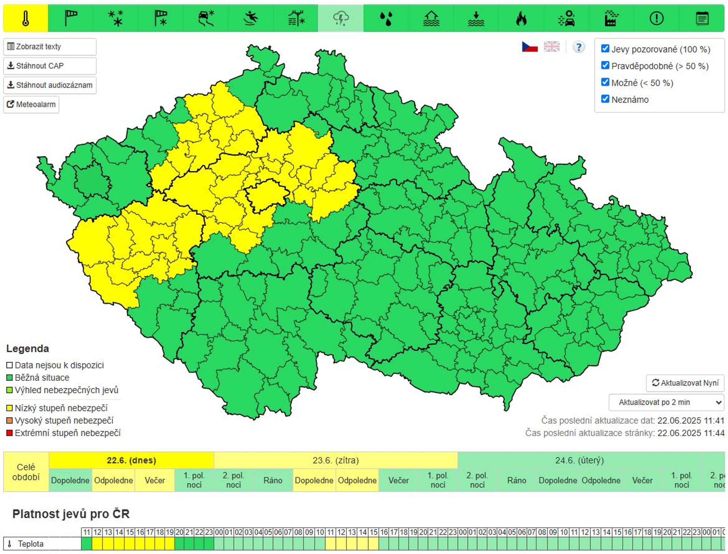
Task: Switch language to Czech flag
Action: [530, 47]
